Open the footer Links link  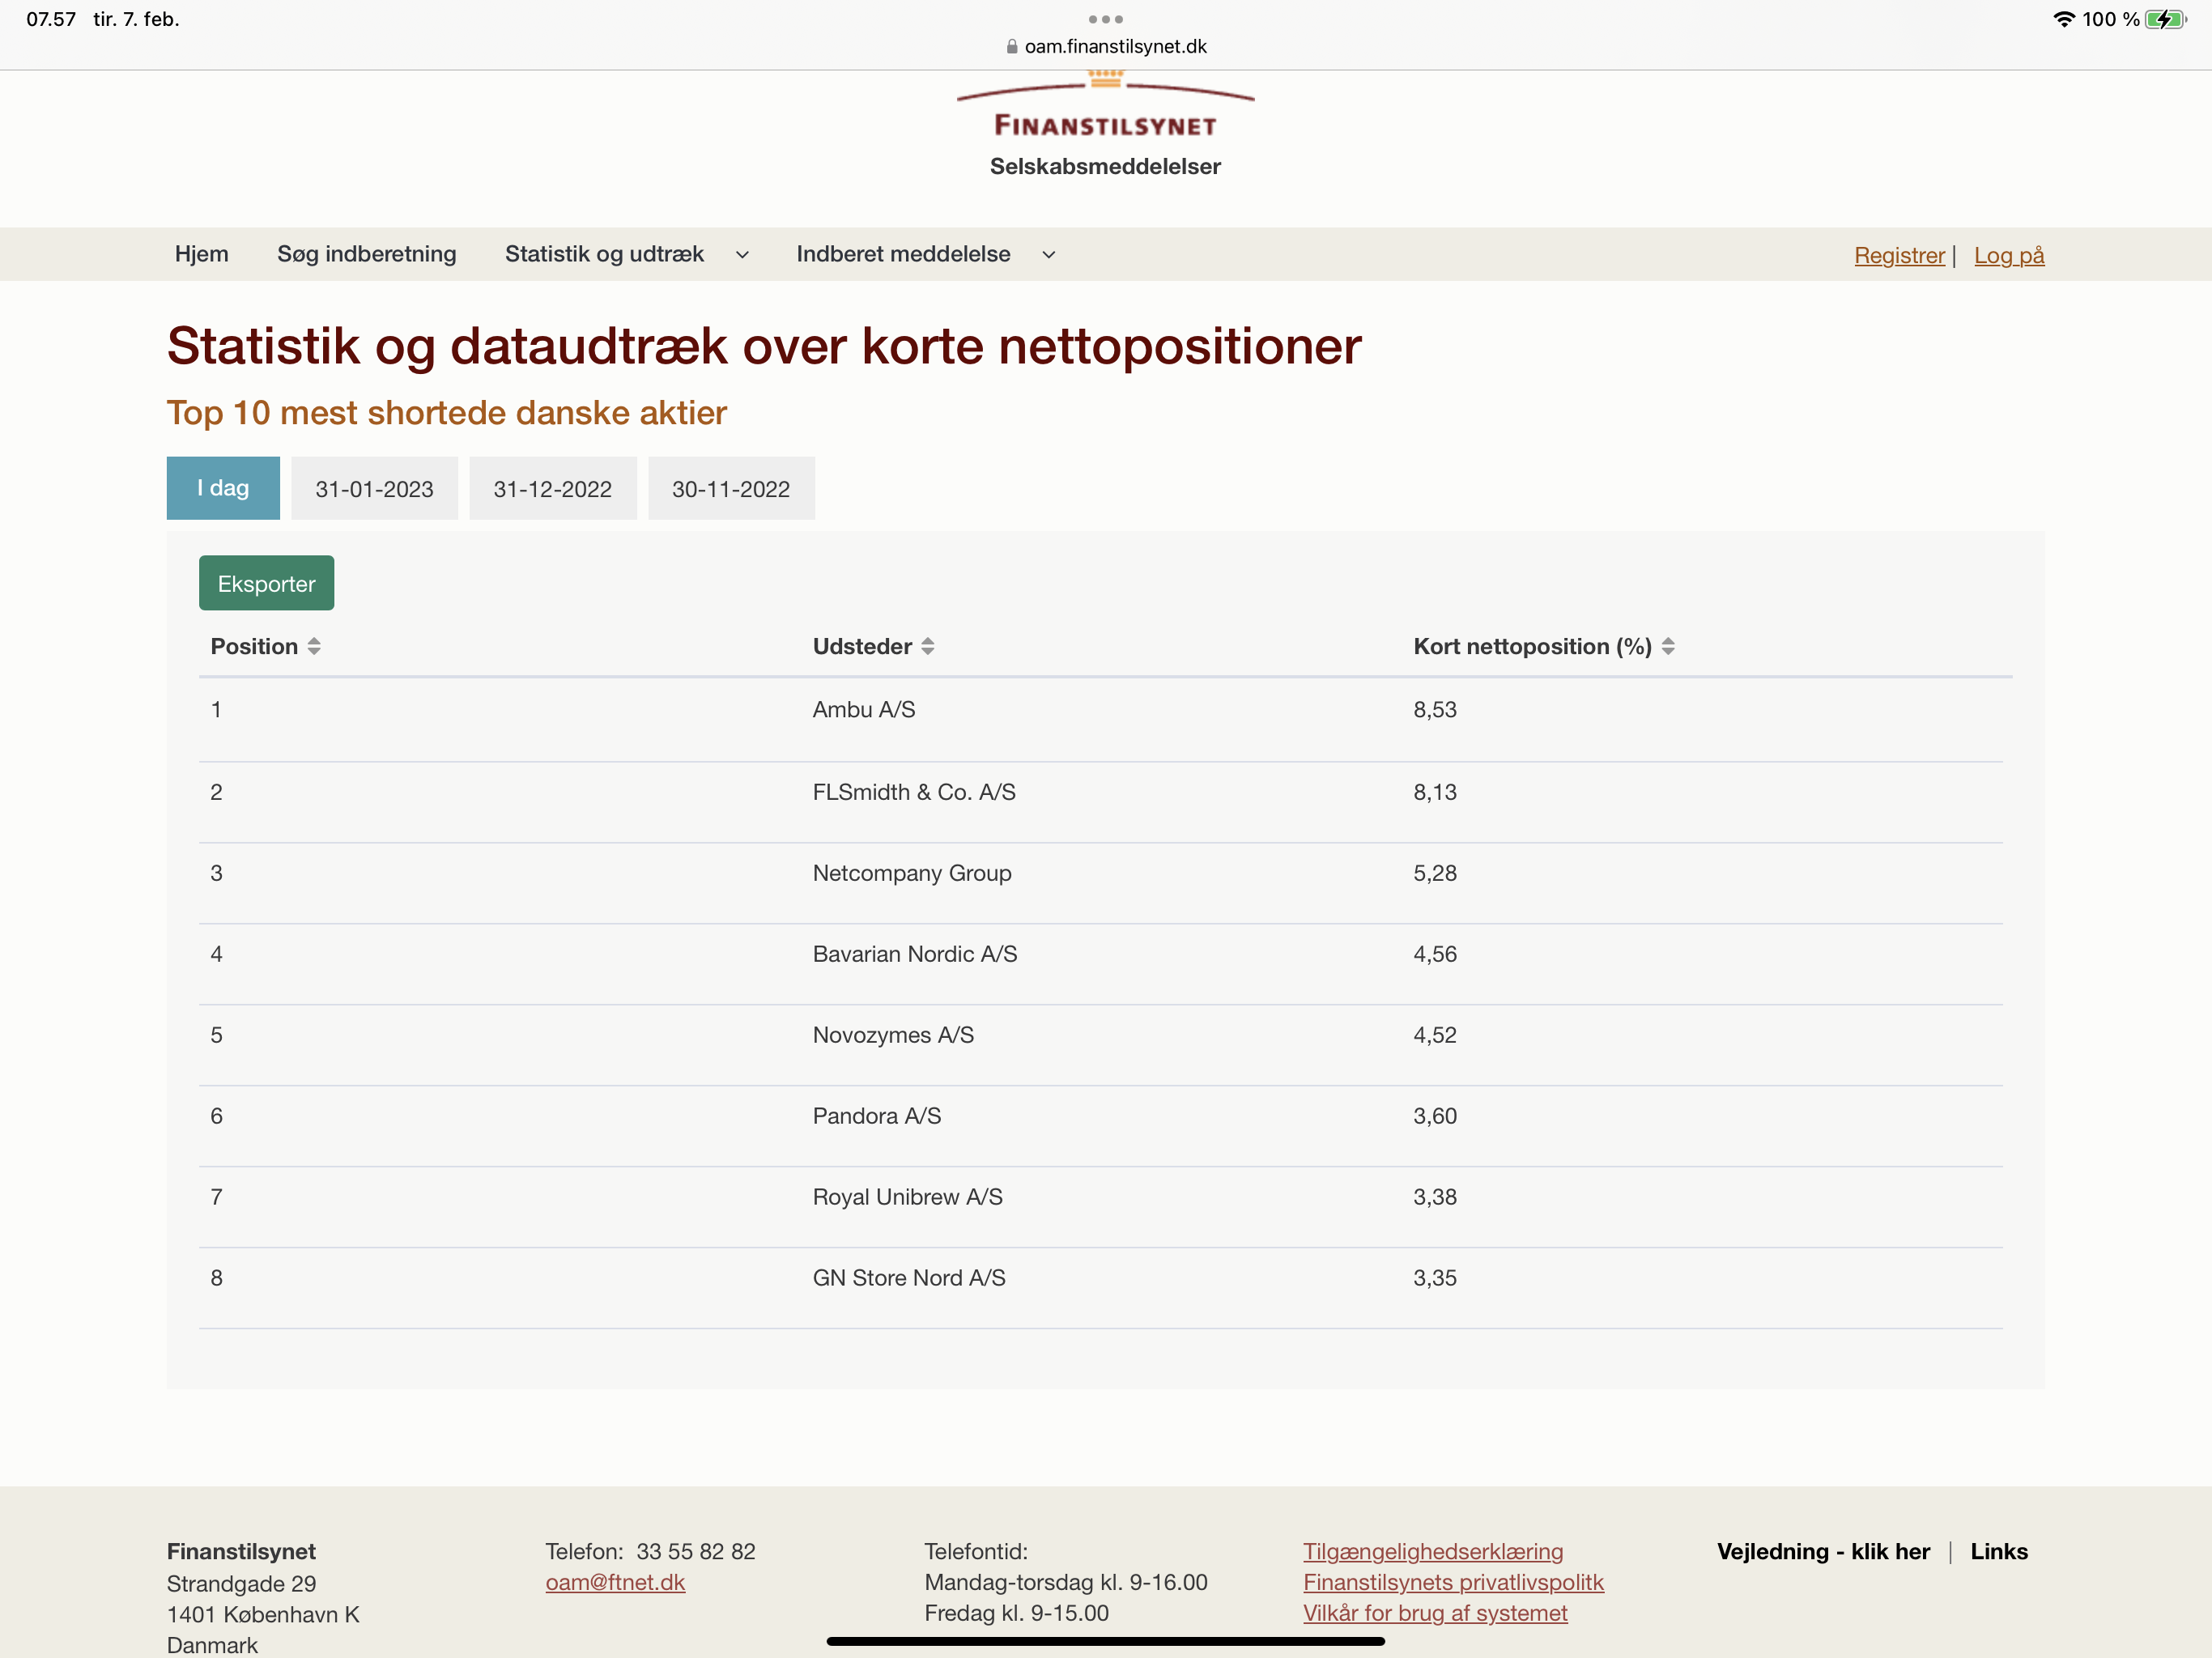click(1999, 1551)
